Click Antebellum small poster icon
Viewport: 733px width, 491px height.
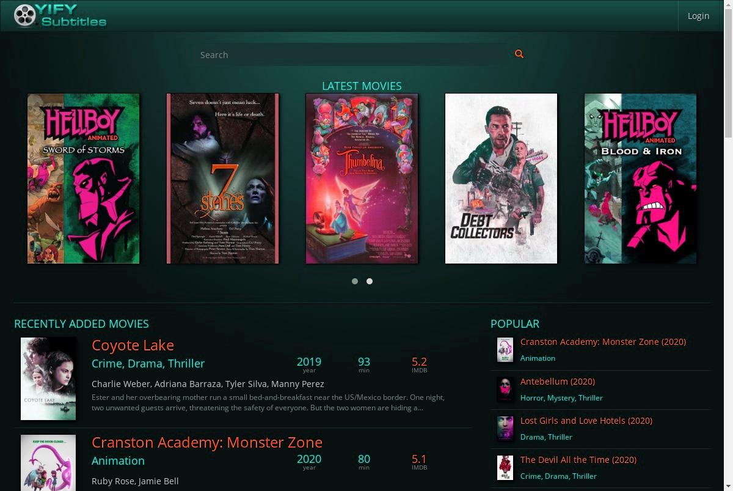click(505, 389)
